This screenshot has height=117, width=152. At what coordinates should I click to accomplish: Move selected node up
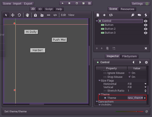pyautogui.click(x=97, y=48)
